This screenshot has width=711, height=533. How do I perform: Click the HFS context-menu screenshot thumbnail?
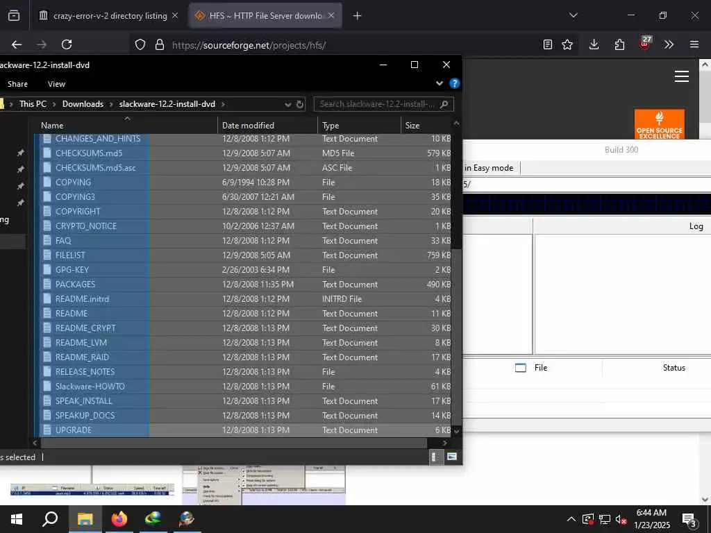click(x=264, y=485)
